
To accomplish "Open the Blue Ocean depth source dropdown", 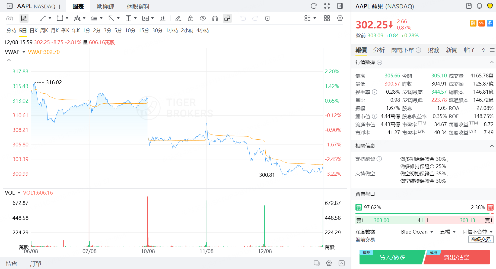I will [x=417, y=232].
